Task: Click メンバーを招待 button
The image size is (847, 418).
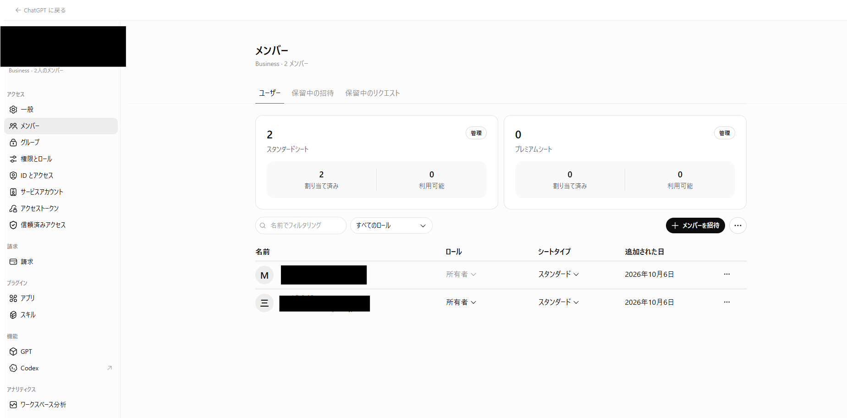Action: pos(695,225)
